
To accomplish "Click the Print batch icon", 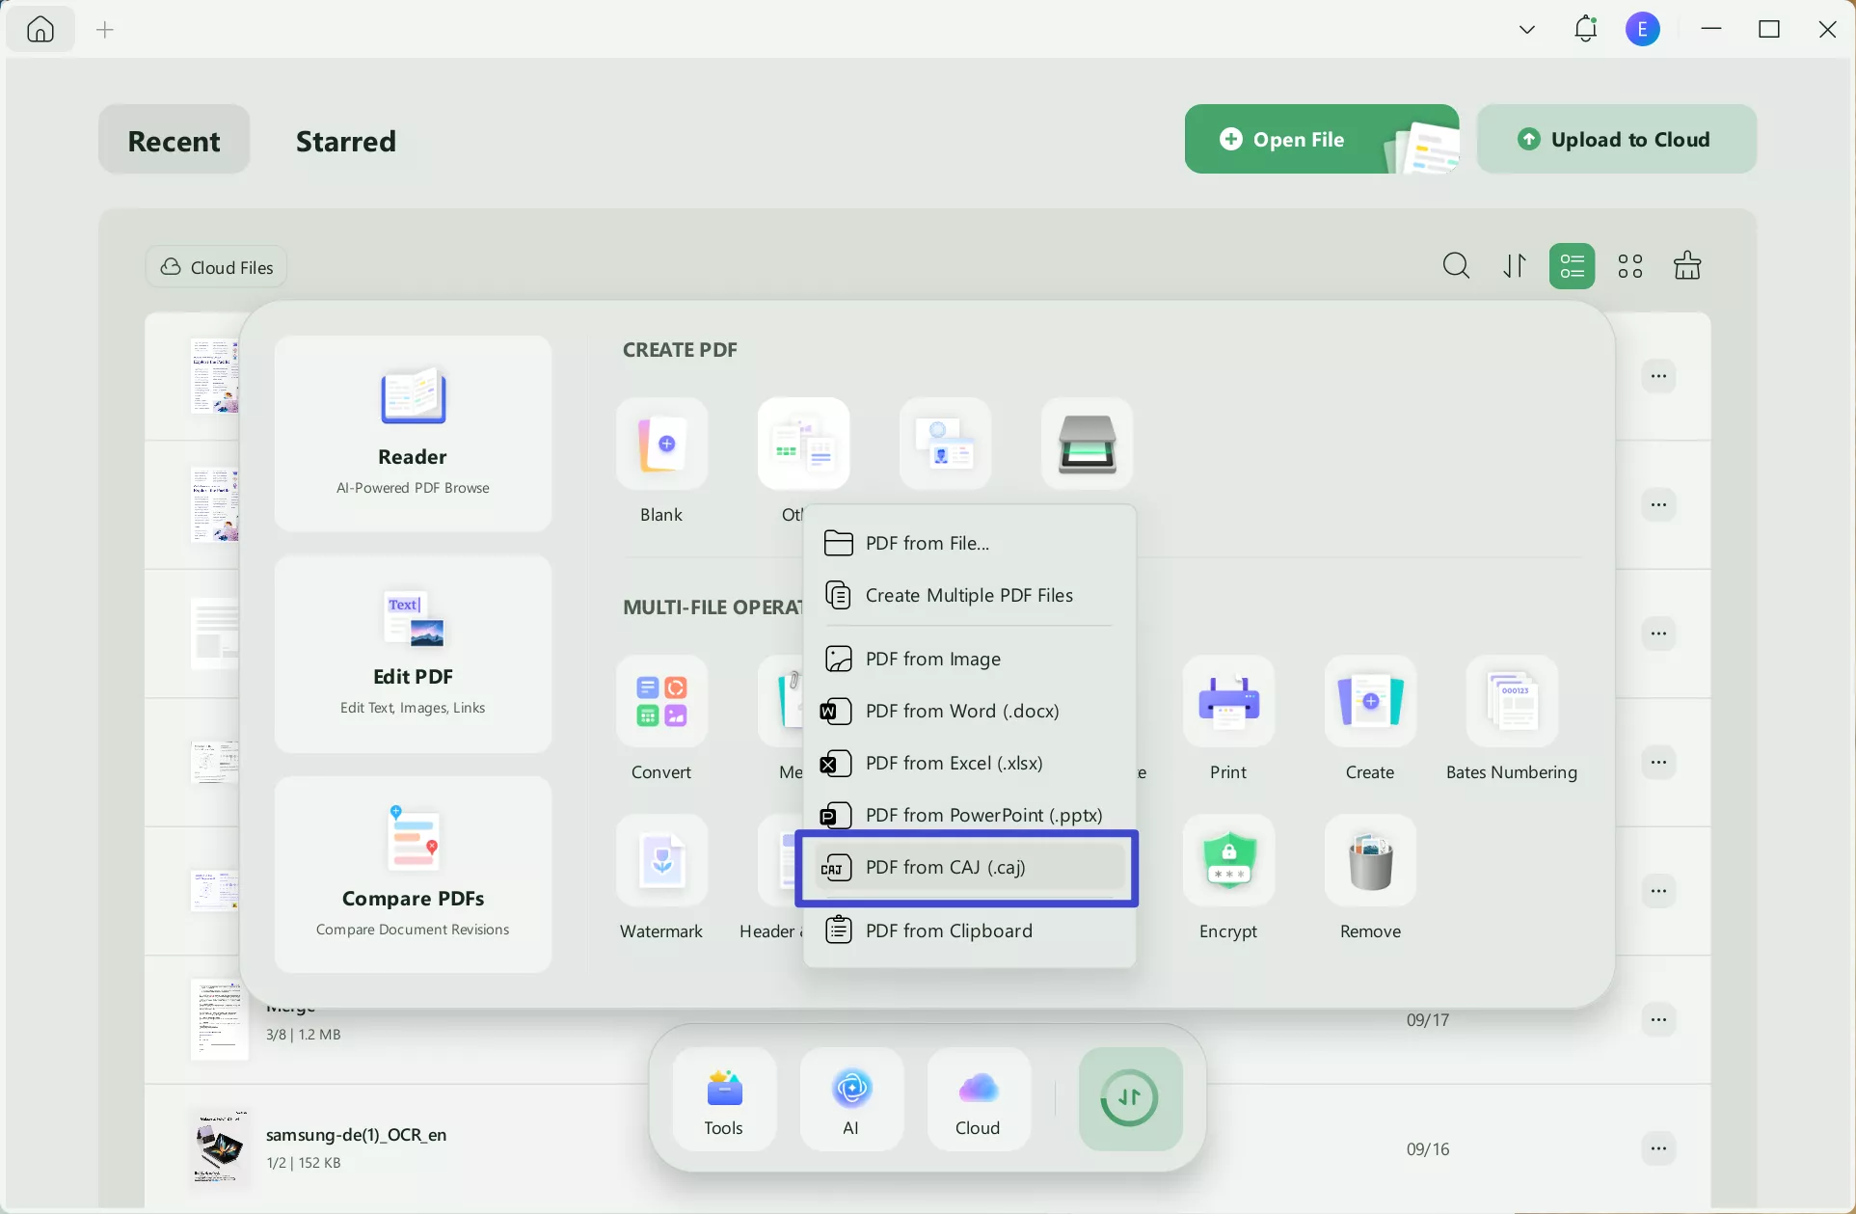I will pos(1227,702).
